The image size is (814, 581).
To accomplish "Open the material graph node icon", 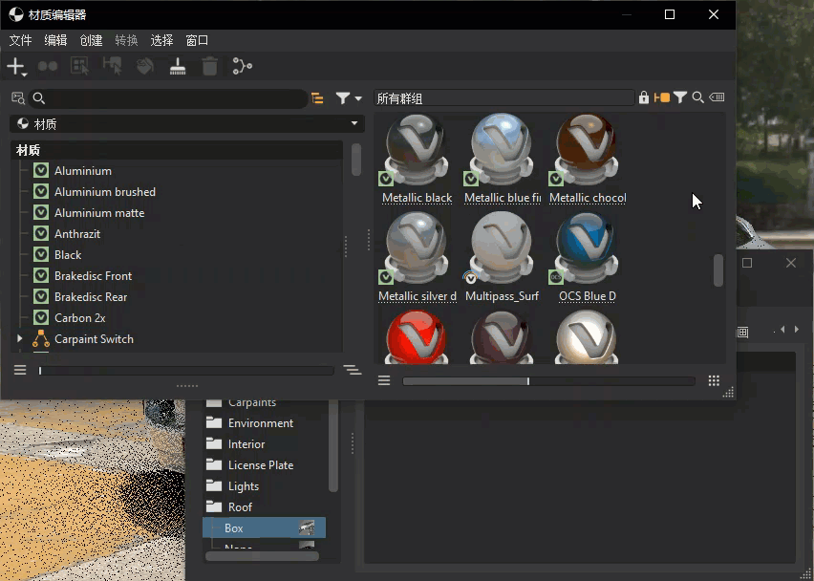I will pyautogui.click(x=243, y=67).
